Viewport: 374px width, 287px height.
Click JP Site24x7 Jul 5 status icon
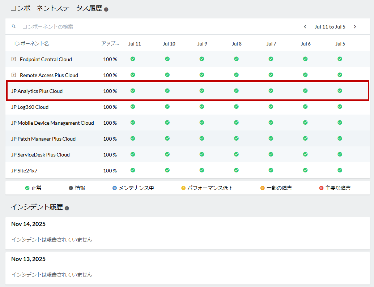pyautogui.click(x=340, y=170)
